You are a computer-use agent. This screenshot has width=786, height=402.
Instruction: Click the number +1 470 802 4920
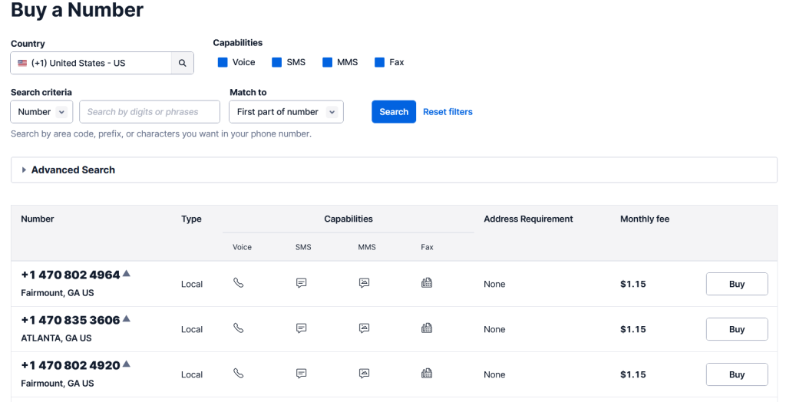point(70,365)
